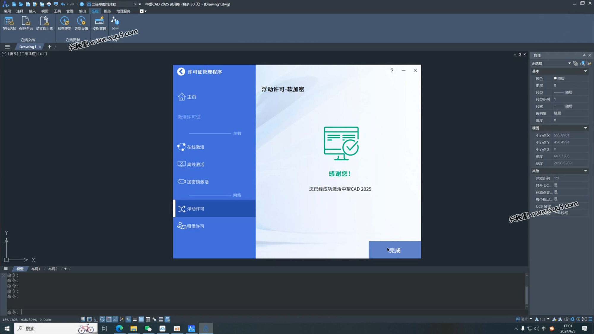Click the pin icon on 特性 panel header
Image resolution: width=594 pixels, height=334 pixels.
pyautogui.click(x=584, y=55)
